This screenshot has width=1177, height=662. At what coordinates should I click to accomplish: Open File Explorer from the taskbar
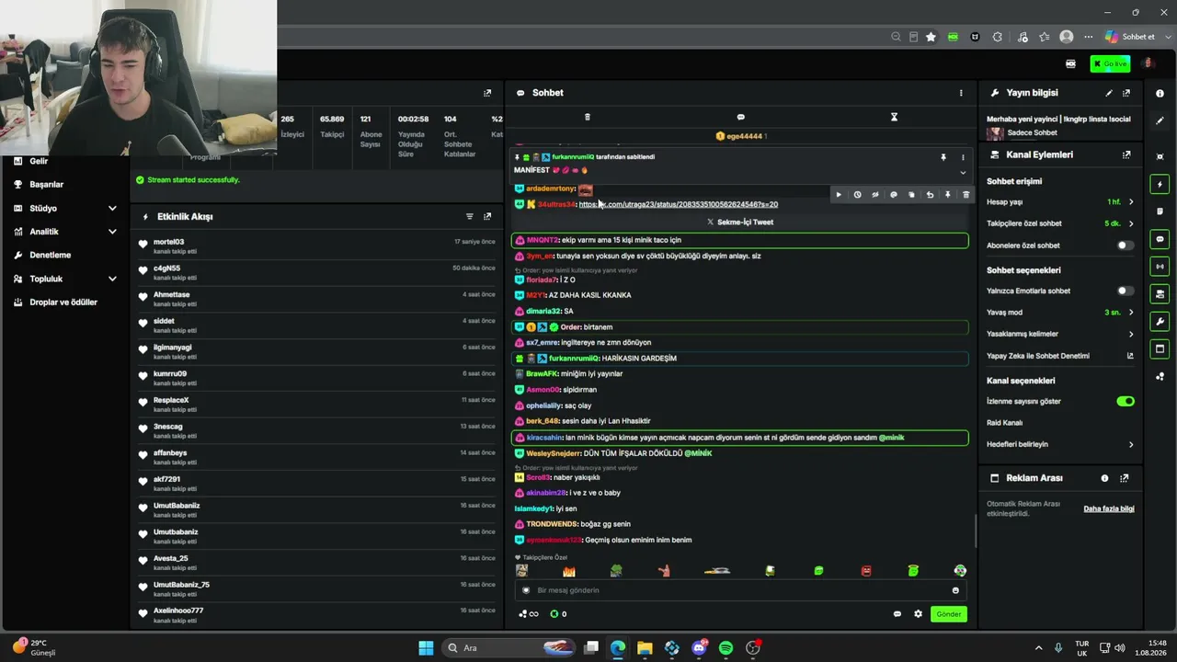tap(645, 648)
